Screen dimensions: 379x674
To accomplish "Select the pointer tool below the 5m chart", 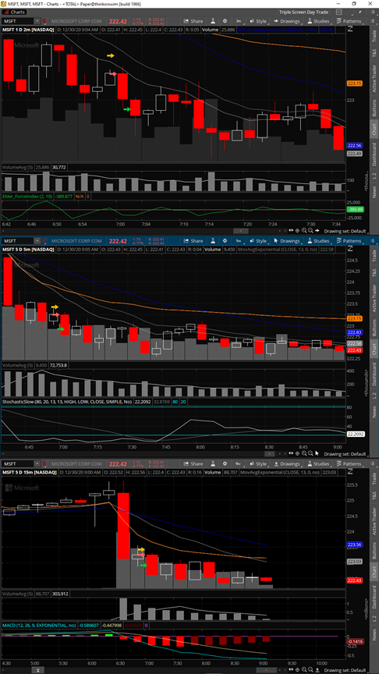I will click(317, 453).
